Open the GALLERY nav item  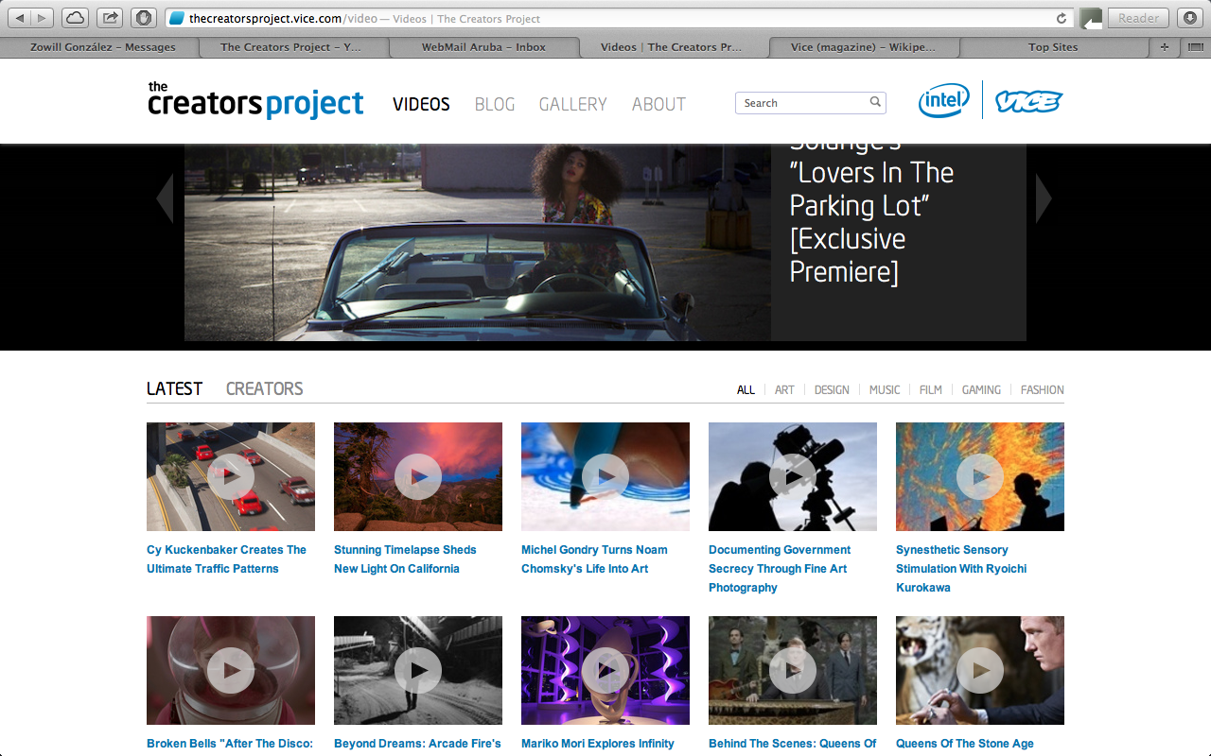pyautogui.click(x=572, y=104)
